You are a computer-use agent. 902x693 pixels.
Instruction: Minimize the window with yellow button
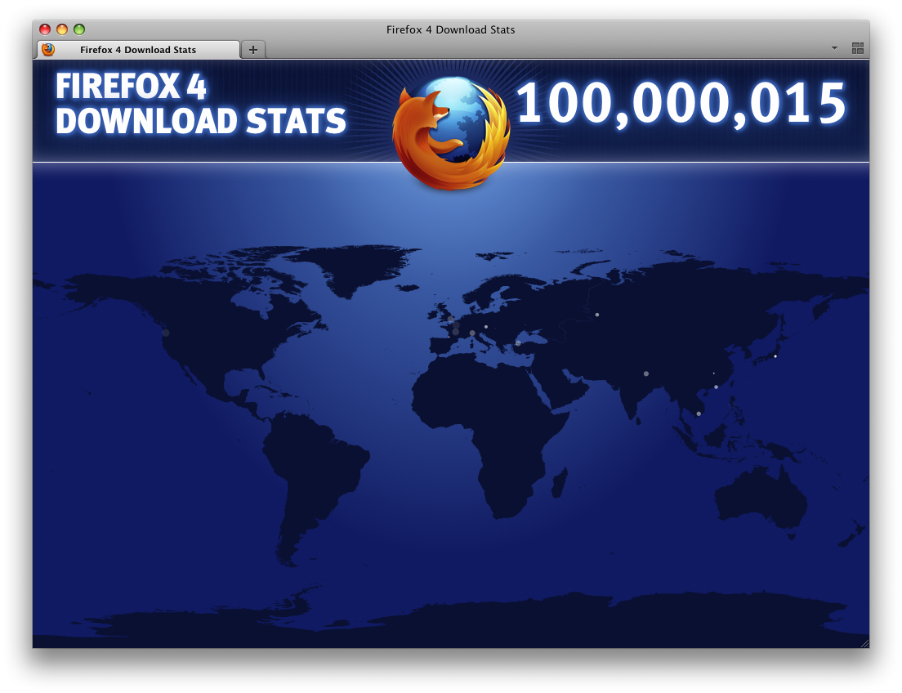pos(62,29)
